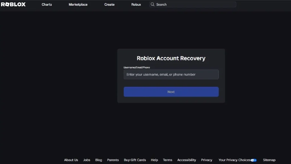Open the Jobs footer link
This screenshot has width=291, height=164.
87,160
